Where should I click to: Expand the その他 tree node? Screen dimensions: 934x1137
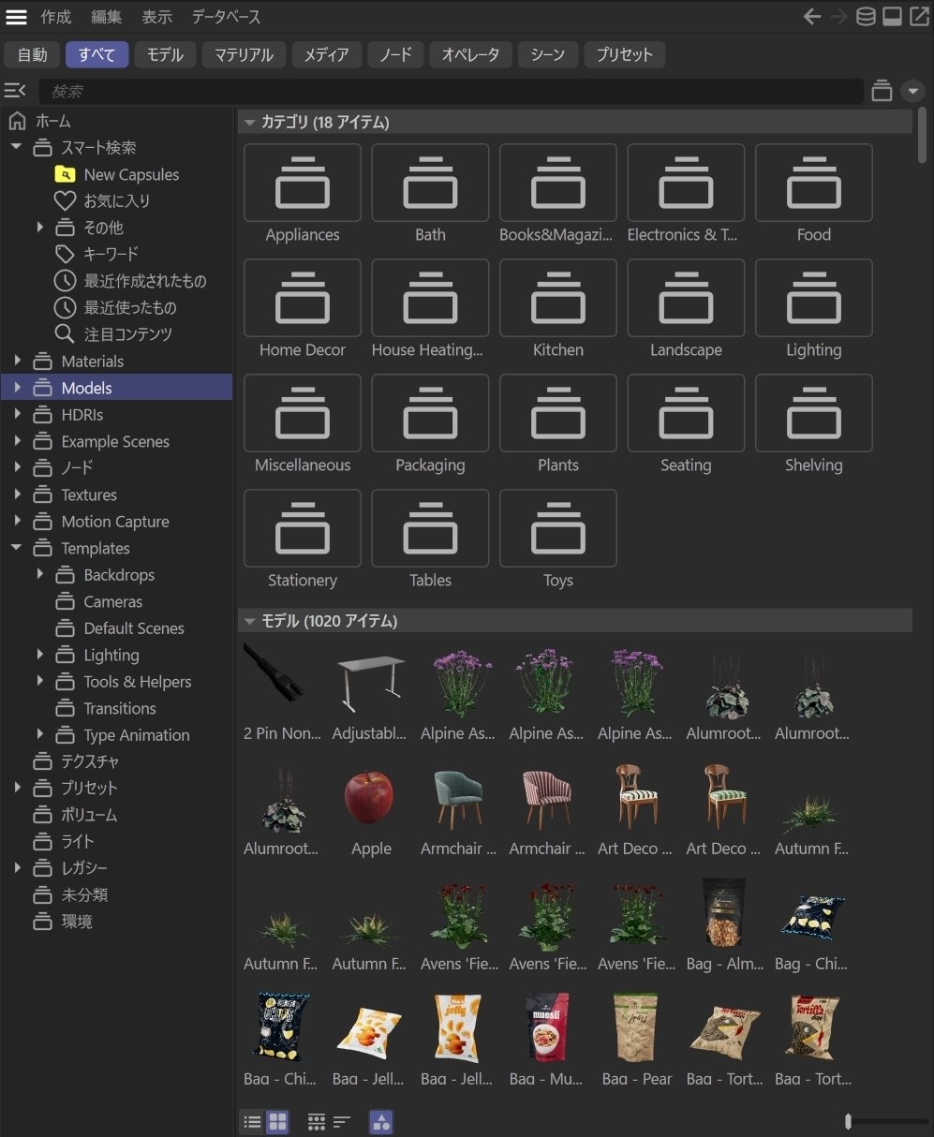[x=39, y=227]
